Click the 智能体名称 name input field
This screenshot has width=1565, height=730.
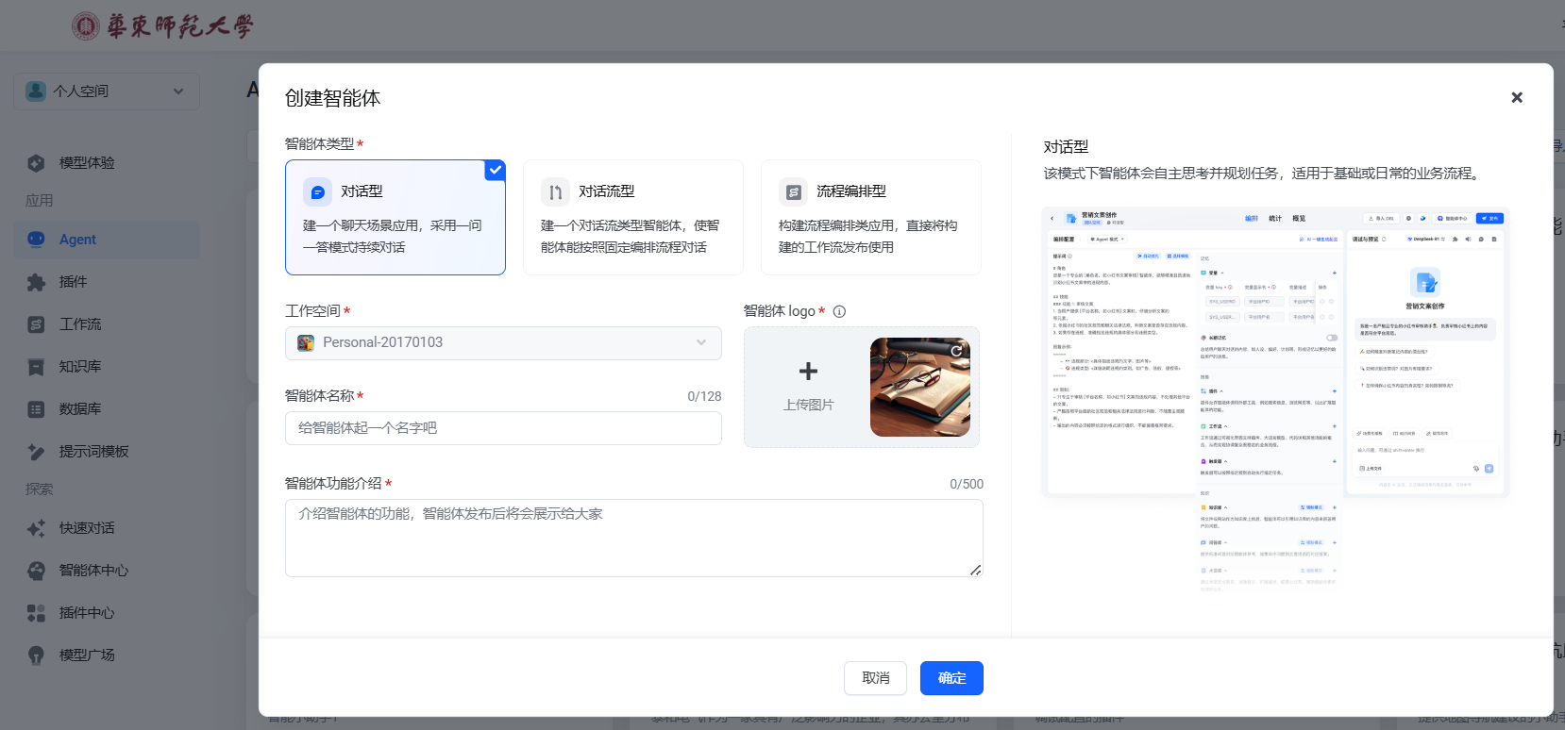tap(503, 428)
